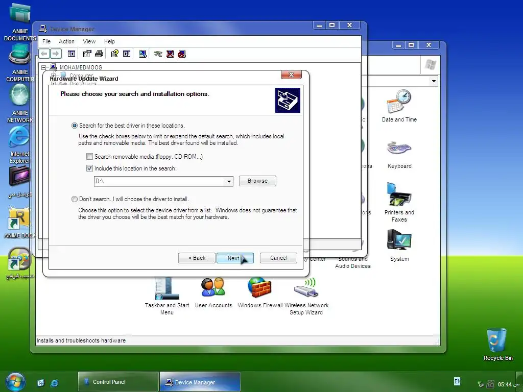Open User Accounts in Control Panel

tap(213, 293)
